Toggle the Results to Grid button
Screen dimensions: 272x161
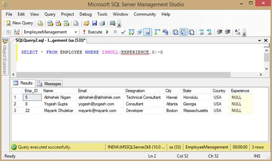(x=184, y=32)
